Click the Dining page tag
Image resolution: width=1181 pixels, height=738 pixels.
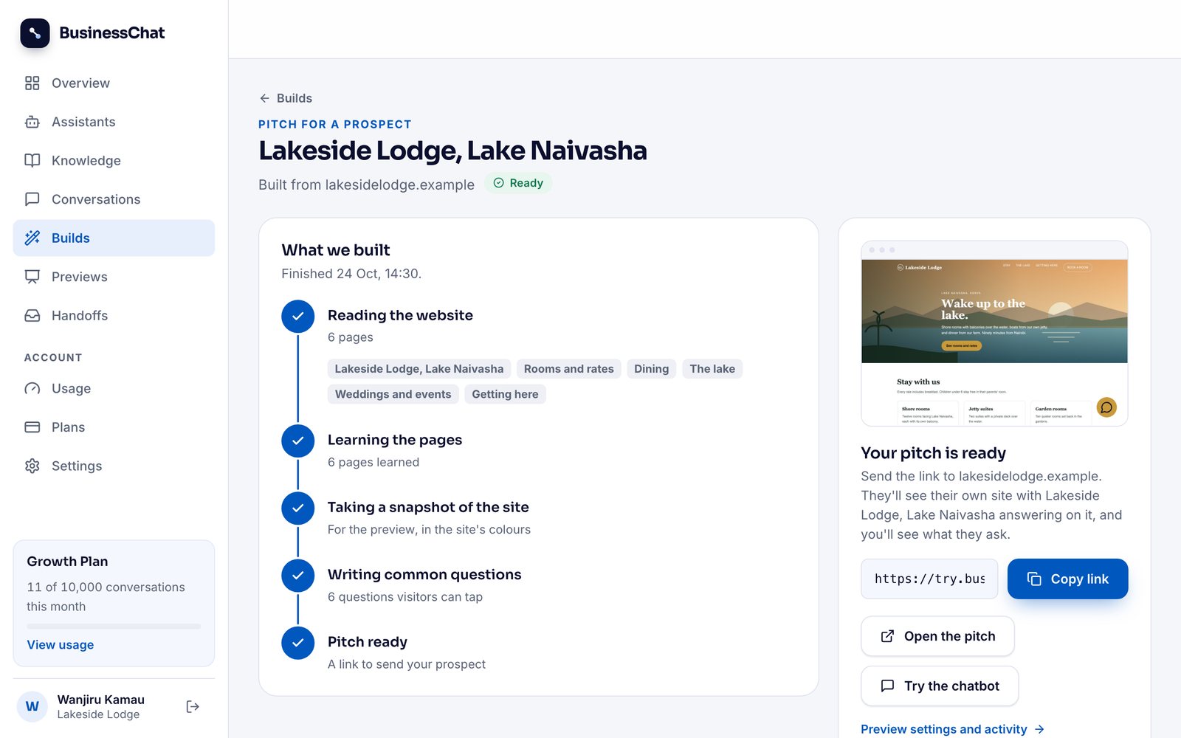tap(651, 369)
